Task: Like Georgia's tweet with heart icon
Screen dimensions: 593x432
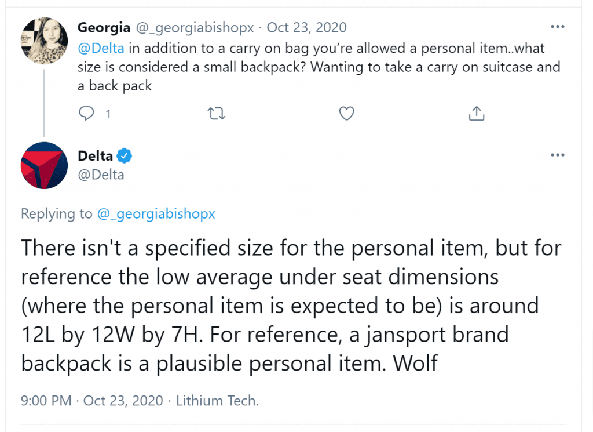Action: [x=346, y=114]
